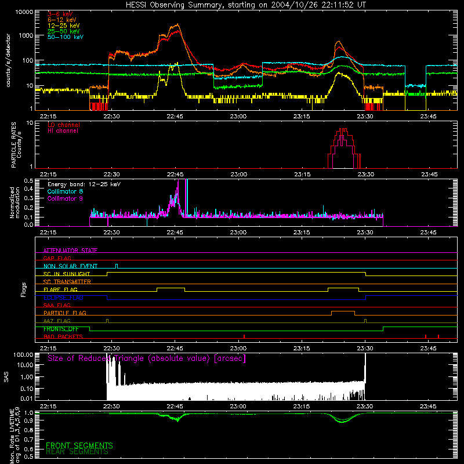The height and width of the screenshot is (464, 464).
Task: Click the LO channel legend label
Action: point(64,125)
